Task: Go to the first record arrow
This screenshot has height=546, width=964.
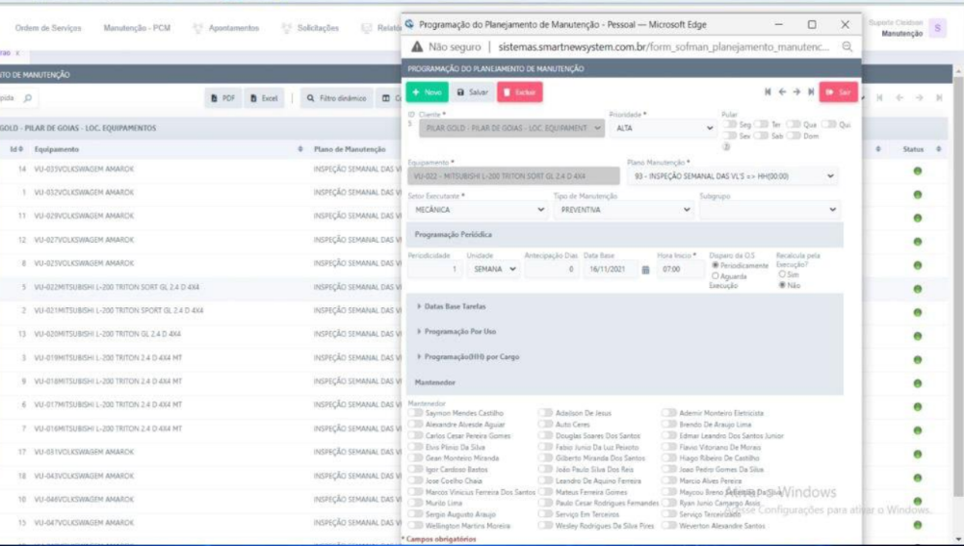Action: click(768, 92)
